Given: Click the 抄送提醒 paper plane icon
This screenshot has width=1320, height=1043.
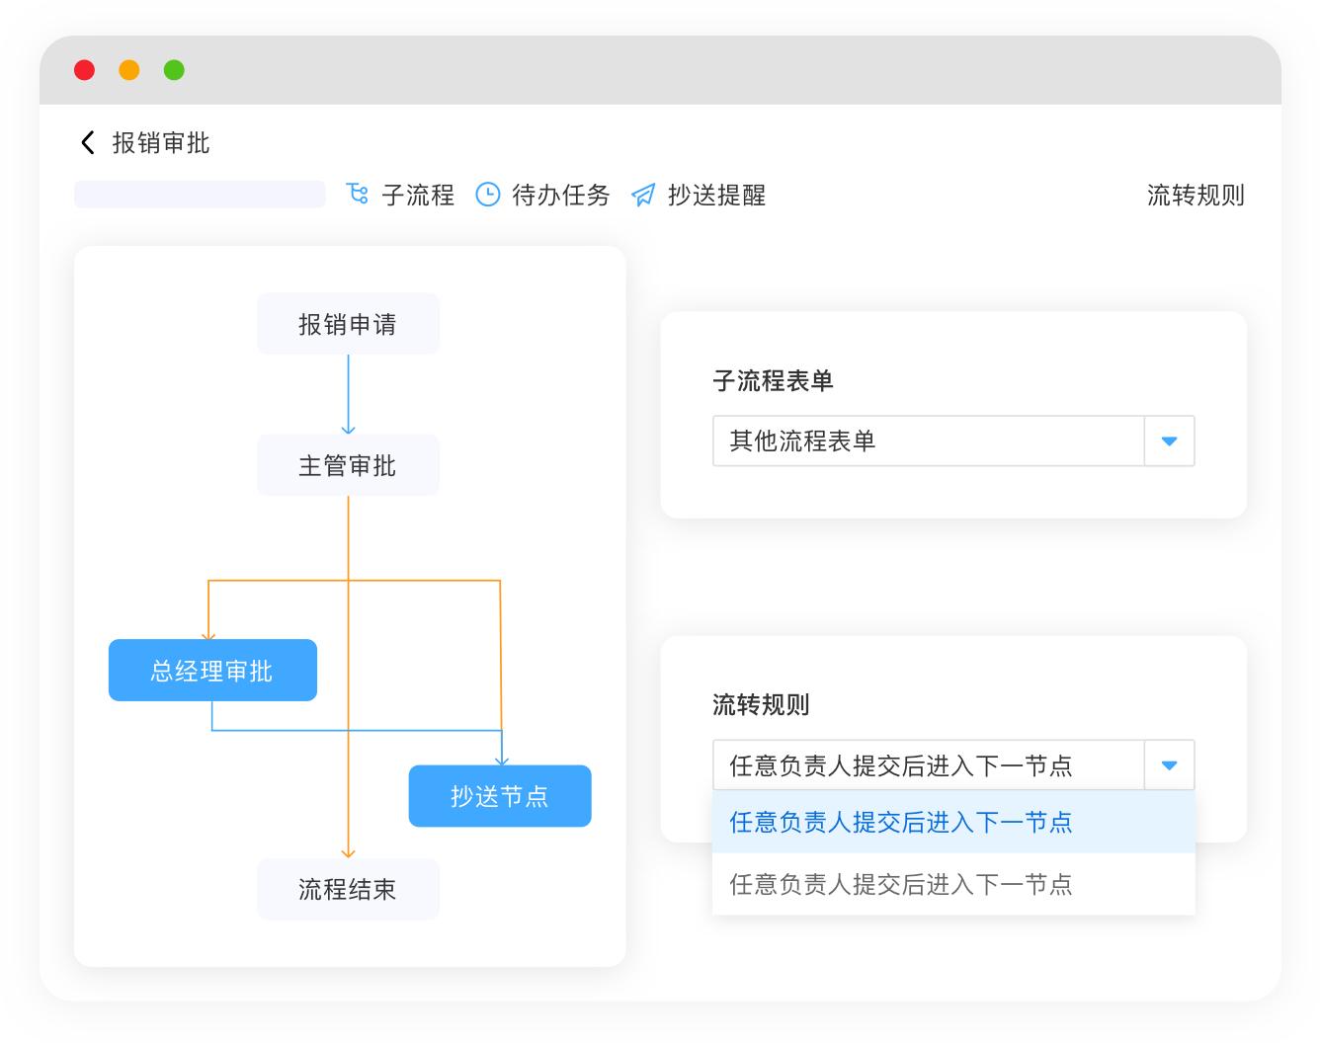Looking at the screenshot, I should pos(644,195).
